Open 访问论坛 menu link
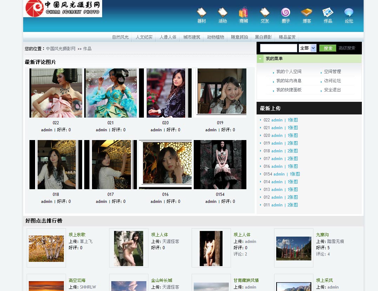Viewport: 378px width, 291px height. point(332,81)
